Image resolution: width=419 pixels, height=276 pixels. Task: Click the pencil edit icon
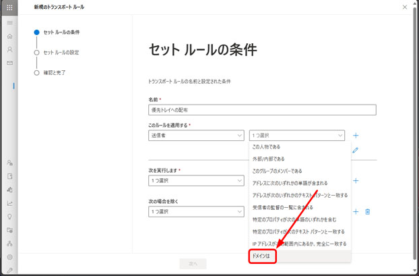click(x=355, y=150)
